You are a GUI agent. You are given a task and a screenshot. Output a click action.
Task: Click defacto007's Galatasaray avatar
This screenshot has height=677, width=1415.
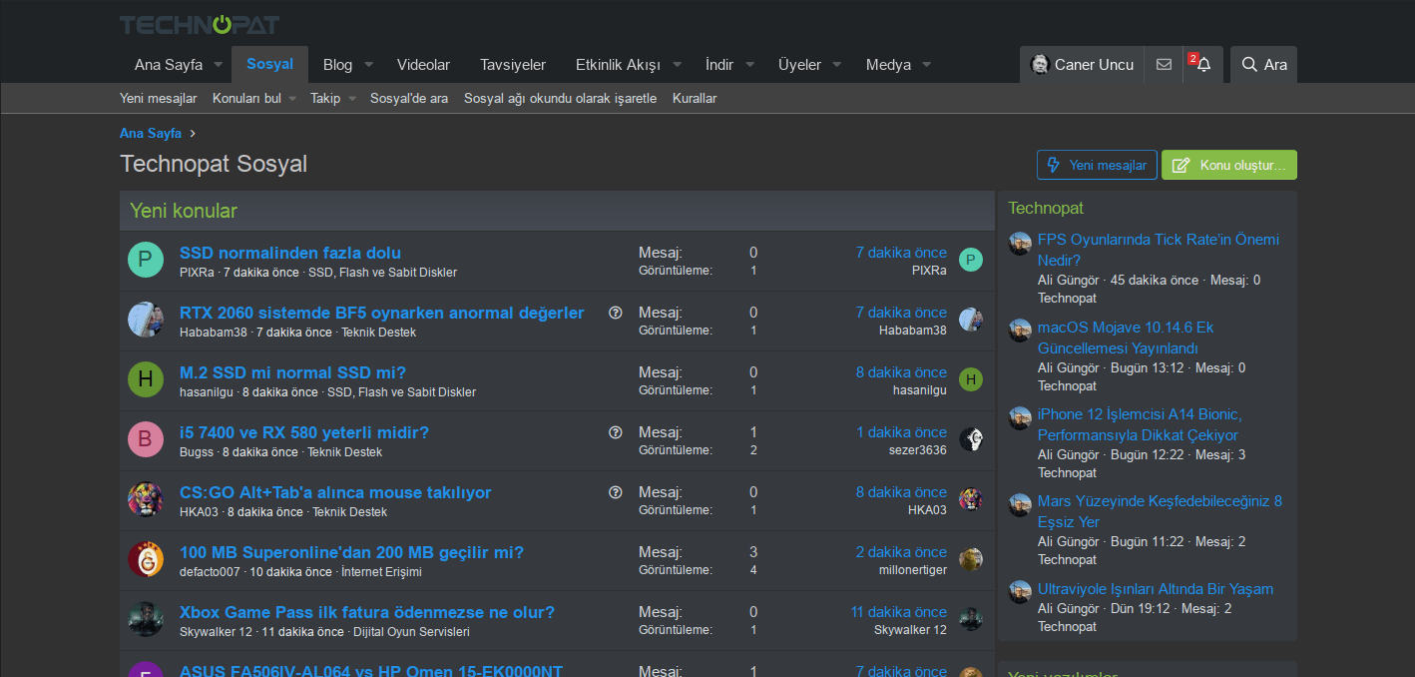(x=146, y=559)
